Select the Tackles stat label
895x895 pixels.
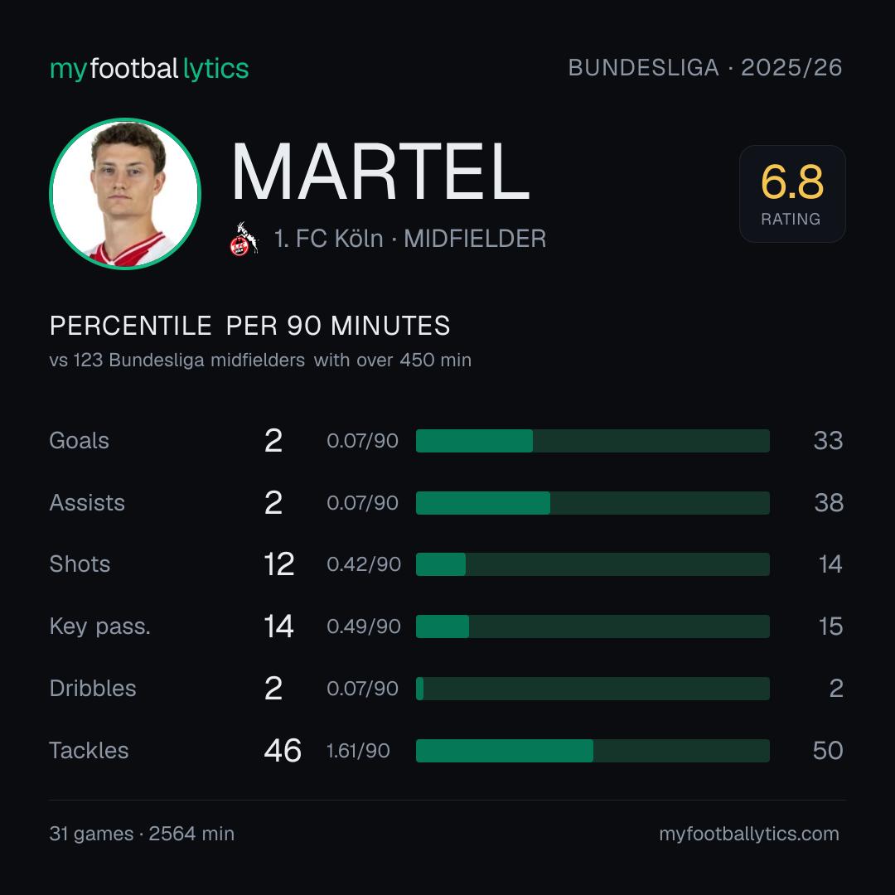(89, 751)
